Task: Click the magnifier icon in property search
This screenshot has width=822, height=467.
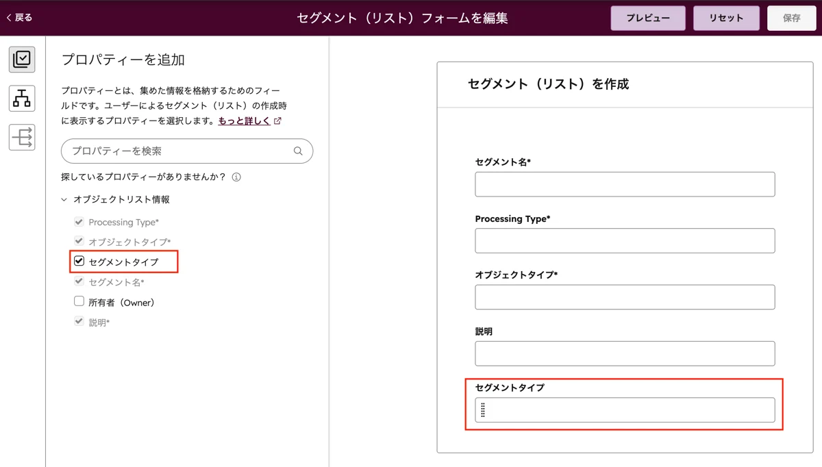Action: coord(298,151)
